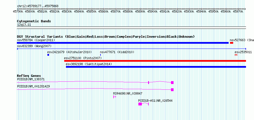Open the esv3892198 (Suktitipat2014) label
Viewport: 254px width, 120px height.
(x=89, y=64)
